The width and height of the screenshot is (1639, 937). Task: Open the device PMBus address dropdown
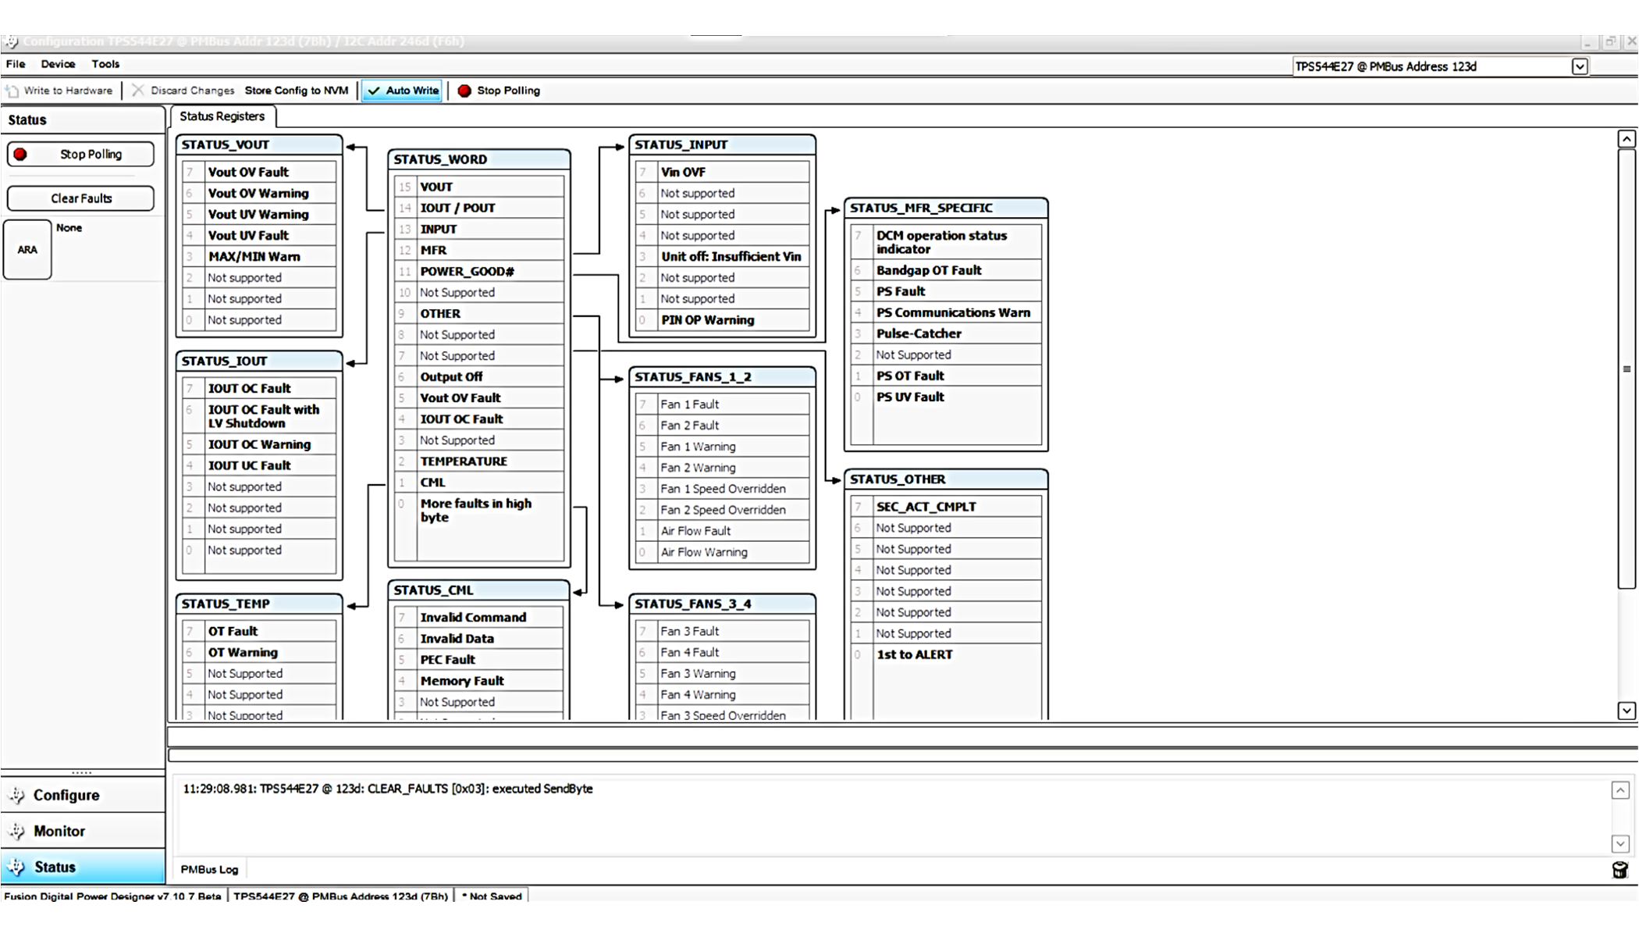(x=1579, y=67)
